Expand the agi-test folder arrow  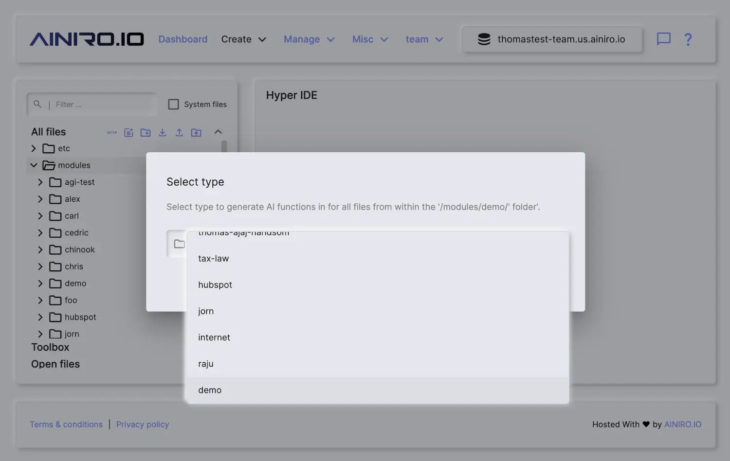pos(40,182)
